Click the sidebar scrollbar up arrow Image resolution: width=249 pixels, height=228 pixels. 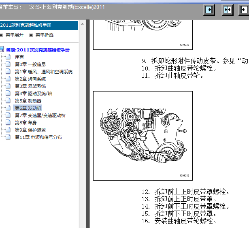point(82,24)
